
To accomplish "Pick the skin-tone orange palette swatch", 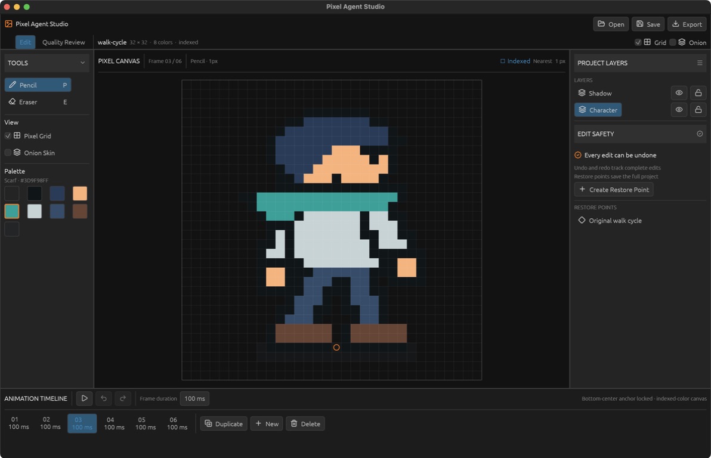I will coord(80,194).
